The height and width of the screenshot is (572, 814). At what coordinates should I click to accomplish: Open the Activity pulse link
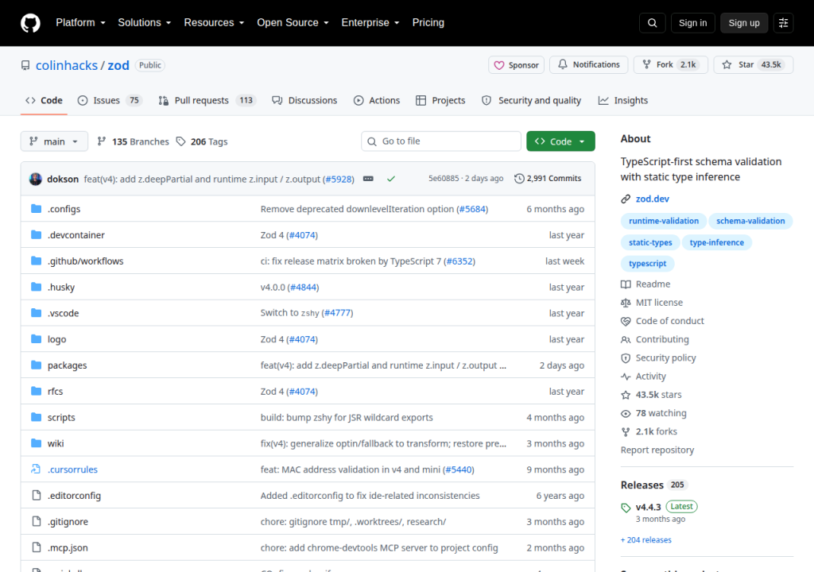(643, 377)
